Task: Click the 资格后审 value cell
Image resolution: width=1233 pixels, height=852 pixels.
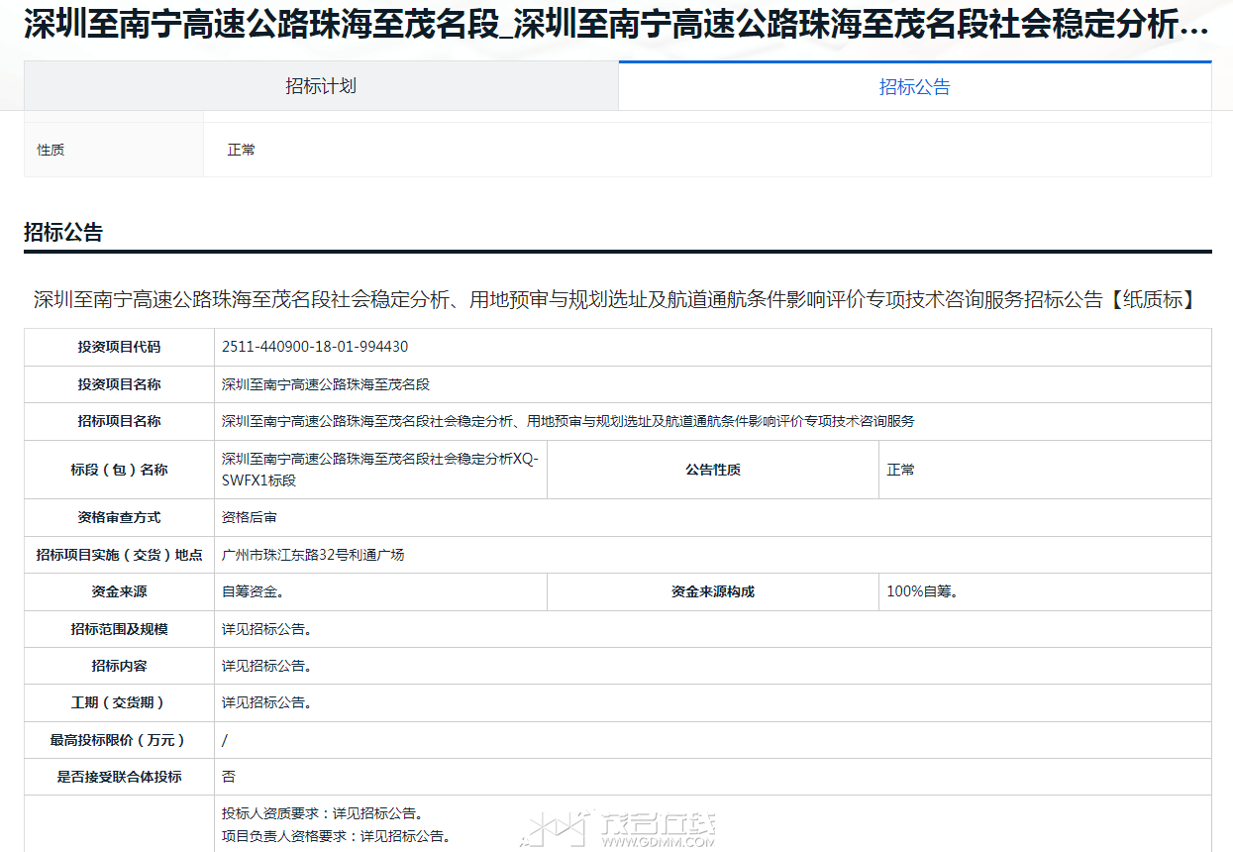Action: pyautogui.click(x=250, y=517)
